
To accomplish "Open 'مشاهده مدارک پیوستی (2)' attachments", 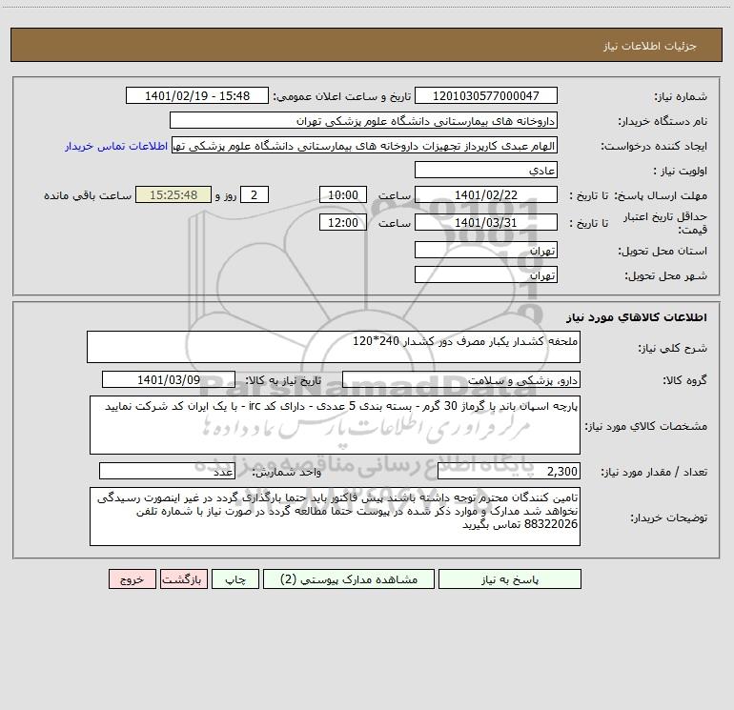I will [x=349, y=578].
